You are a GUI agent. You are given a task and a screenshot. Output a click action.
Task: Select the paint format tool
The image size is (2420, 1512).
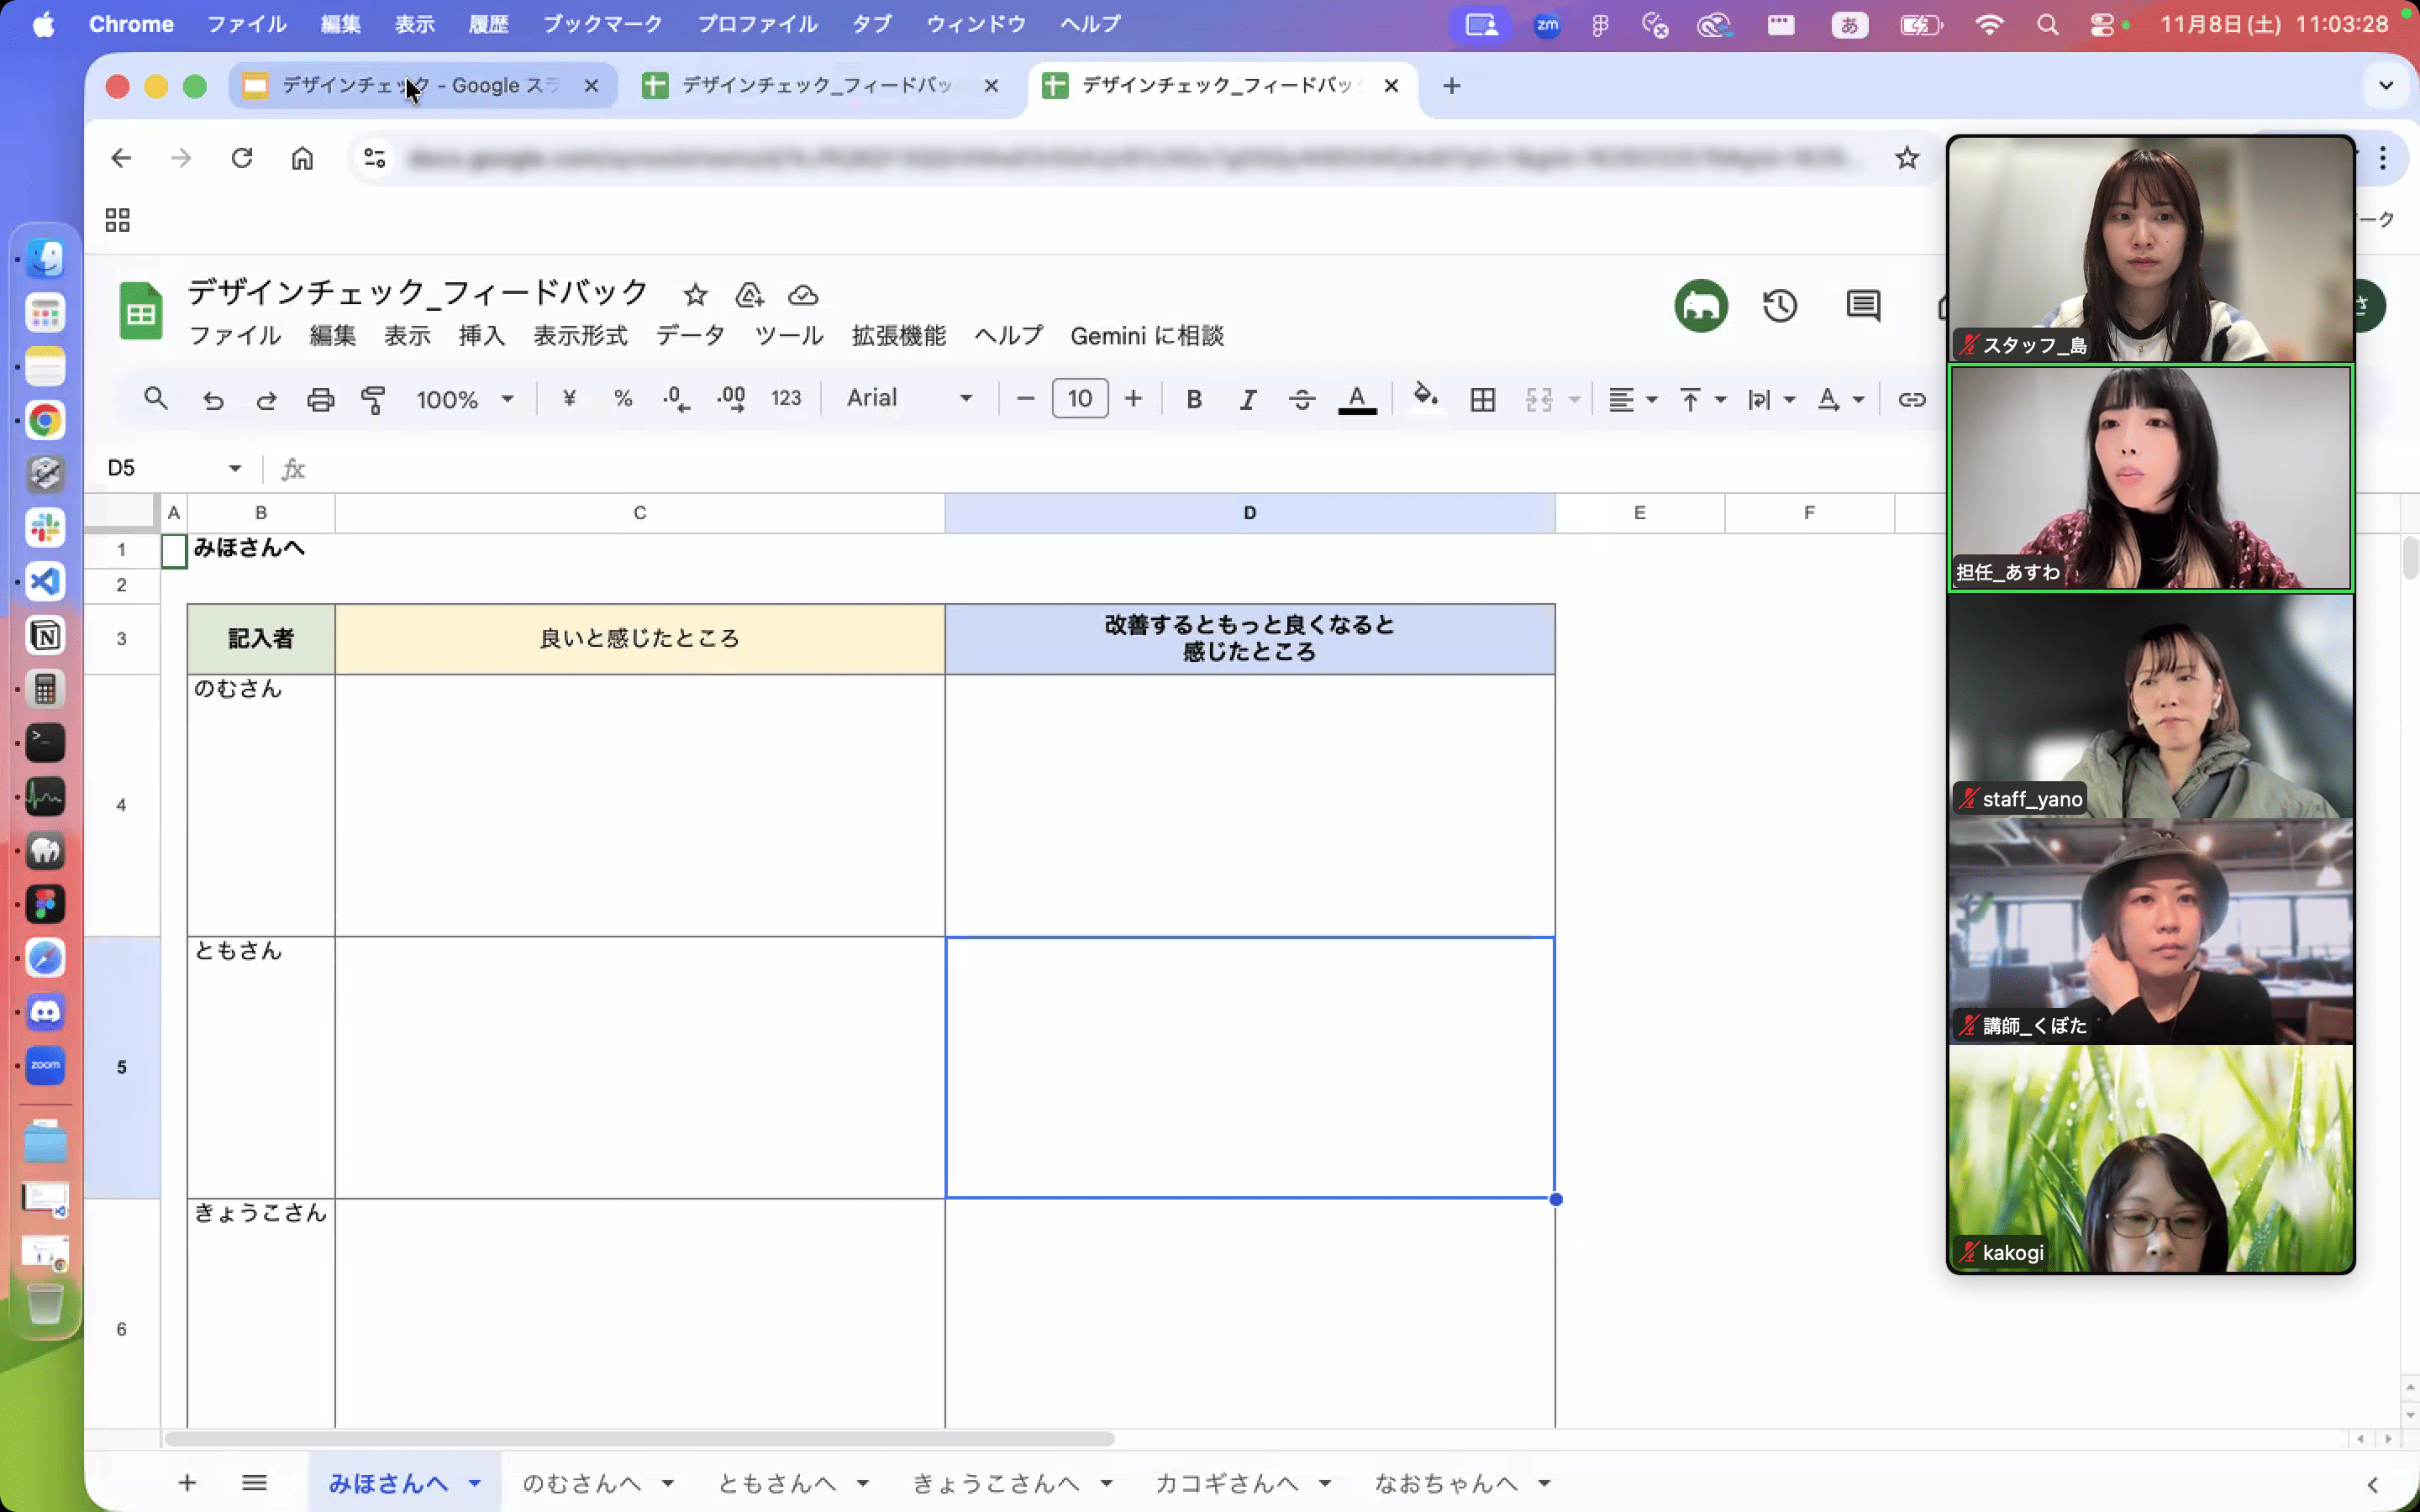(x=372, y=399)
